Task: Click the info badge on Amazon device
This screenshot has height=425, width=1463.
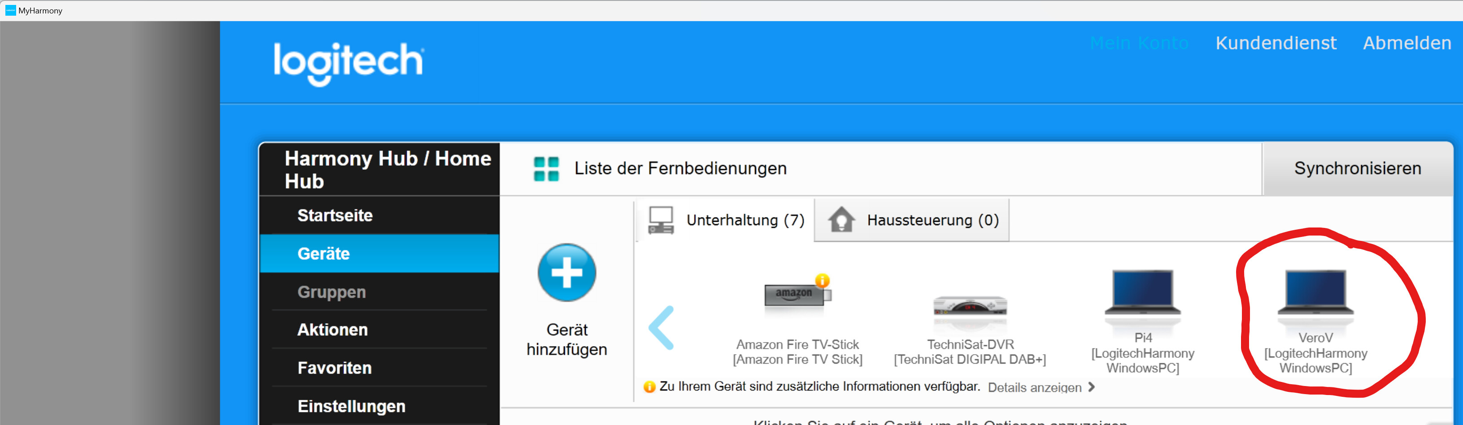Action: coord(822,280)
